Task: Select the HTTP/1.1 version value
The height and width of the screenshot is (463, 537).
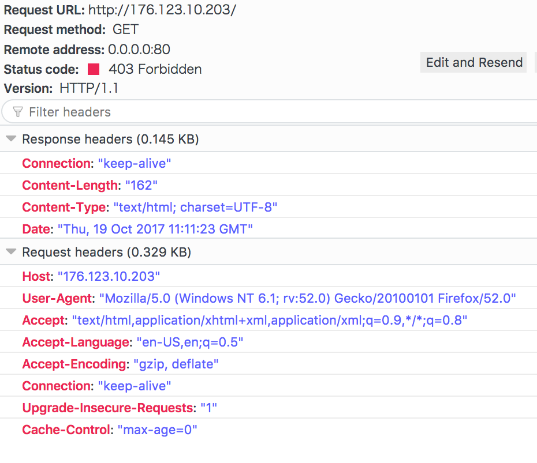Action: tap(89, 89)
